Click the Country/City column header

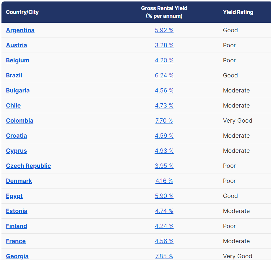(x=22, y=12)
